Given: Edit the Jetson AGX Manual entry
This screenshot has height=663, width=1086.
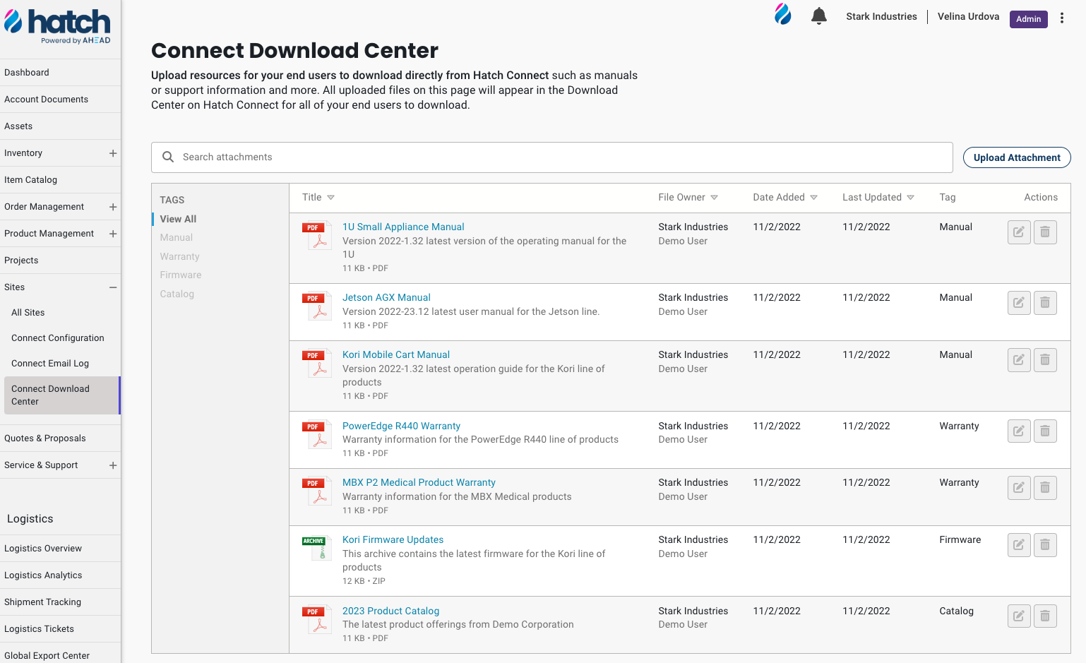Looking at the screenshot, I should point(1019,303).
